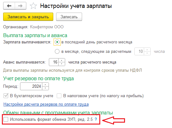Increase advance payment day with up arrow
The image size is (172, 128).
(x=62, y=60)
